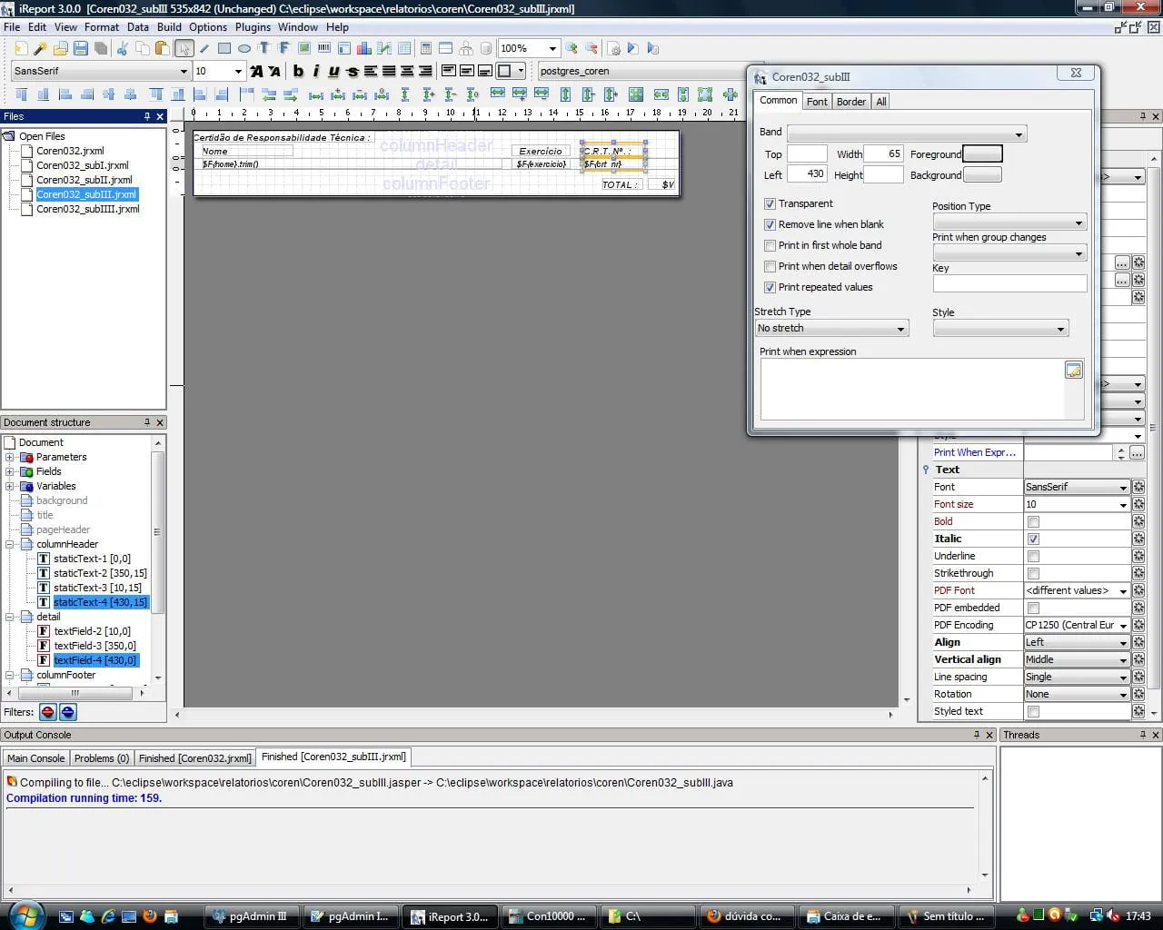Select the Chart tool icon

coord(364,48)
